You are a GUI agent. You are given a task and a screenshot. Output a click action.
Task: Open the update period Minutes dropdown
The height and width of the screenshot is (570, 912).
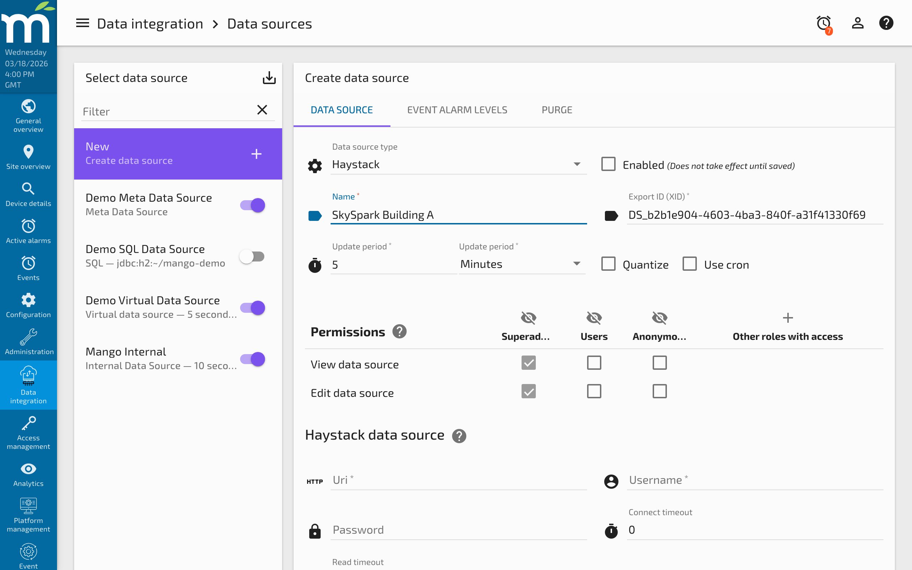pyautogui.click(x=576, y=264)
